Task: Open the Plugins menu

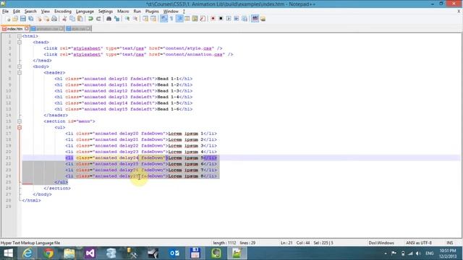Action: pyautogui.click(x=152, y=12)
